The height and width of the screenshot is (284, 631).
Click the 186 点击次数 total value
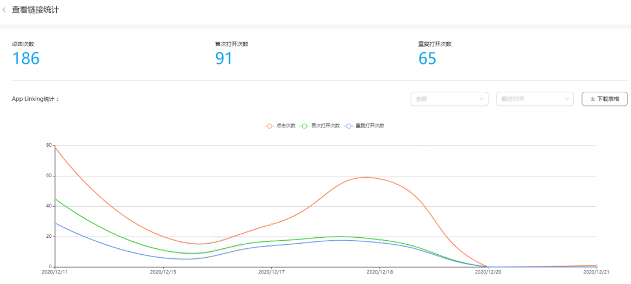click(x=26, y=58)
